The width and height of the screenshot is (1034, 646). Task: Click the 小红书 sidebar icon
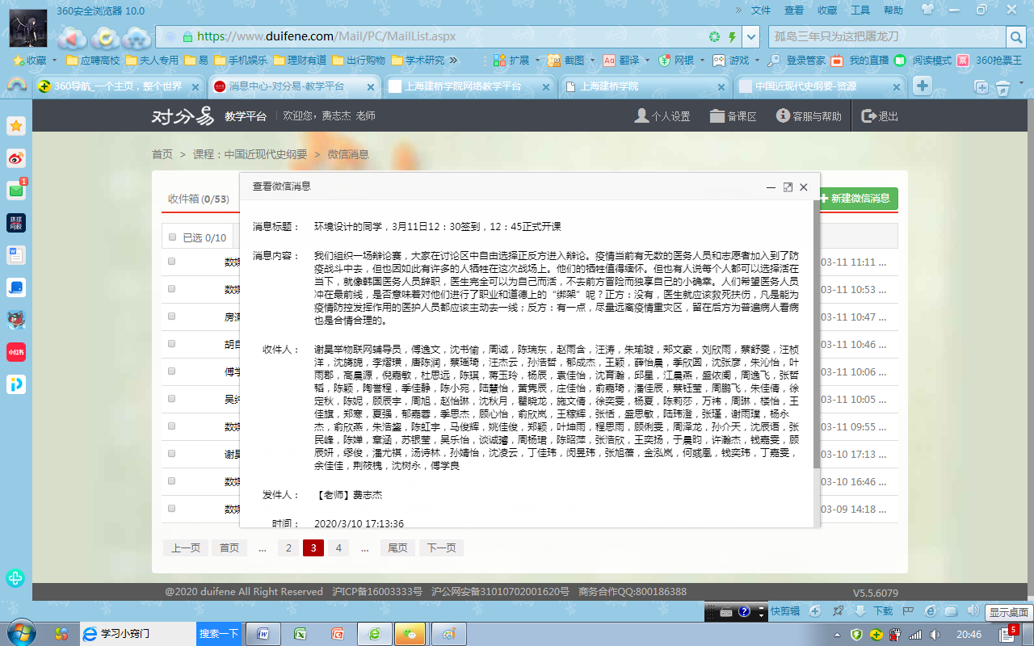[16, 352]
